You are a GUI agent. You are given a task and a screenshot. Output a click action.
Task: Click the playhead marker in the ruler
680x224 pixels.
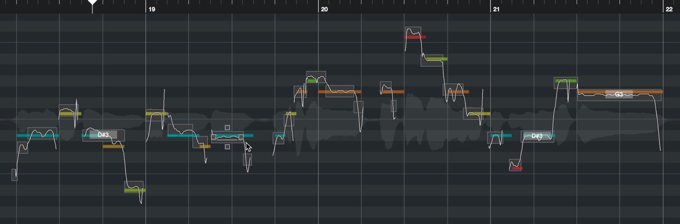point(92,3)
